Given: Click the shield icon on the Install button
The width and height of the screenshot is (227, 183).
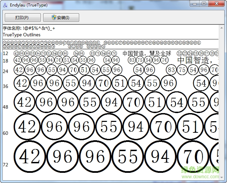Looking at the screenshot, I should coord(54,18).
